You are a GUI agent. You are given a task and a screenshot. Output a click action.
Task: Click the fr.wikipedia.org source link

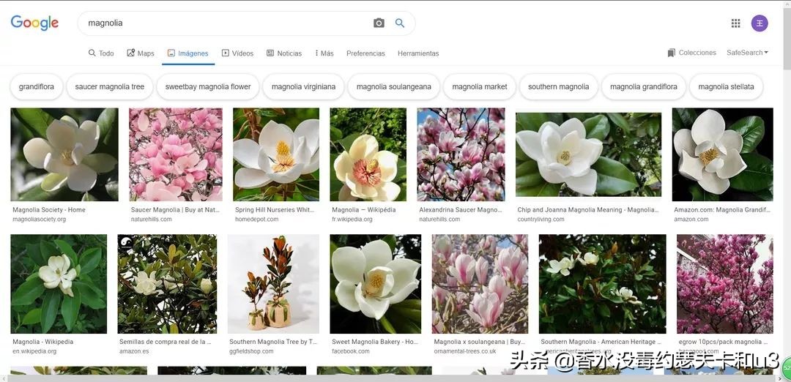point(352,220)
